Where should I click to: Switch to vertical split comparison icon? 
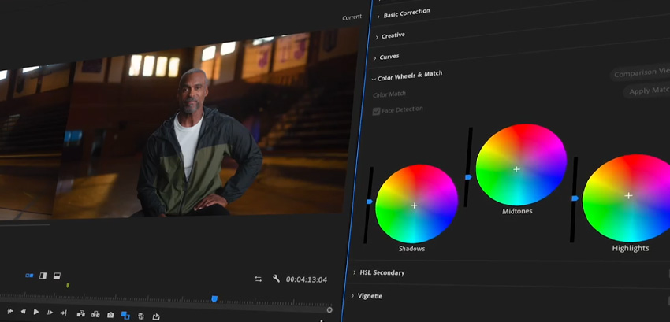[43, 276]
